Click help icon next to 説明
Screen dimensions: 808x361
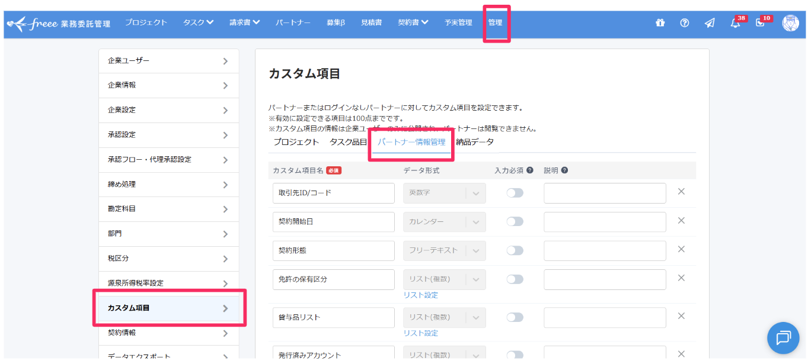[564, 170]
